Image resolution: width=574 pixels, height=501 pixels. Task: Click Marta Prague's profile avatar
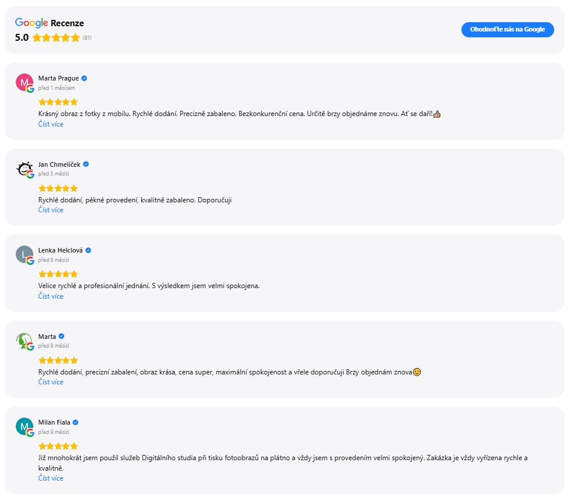(x=23, y=82)
